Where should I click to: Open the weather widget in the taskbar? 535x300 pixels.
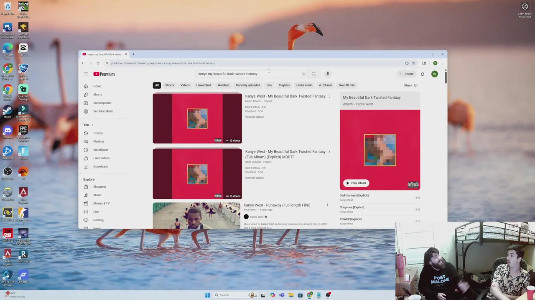(15, 295)
